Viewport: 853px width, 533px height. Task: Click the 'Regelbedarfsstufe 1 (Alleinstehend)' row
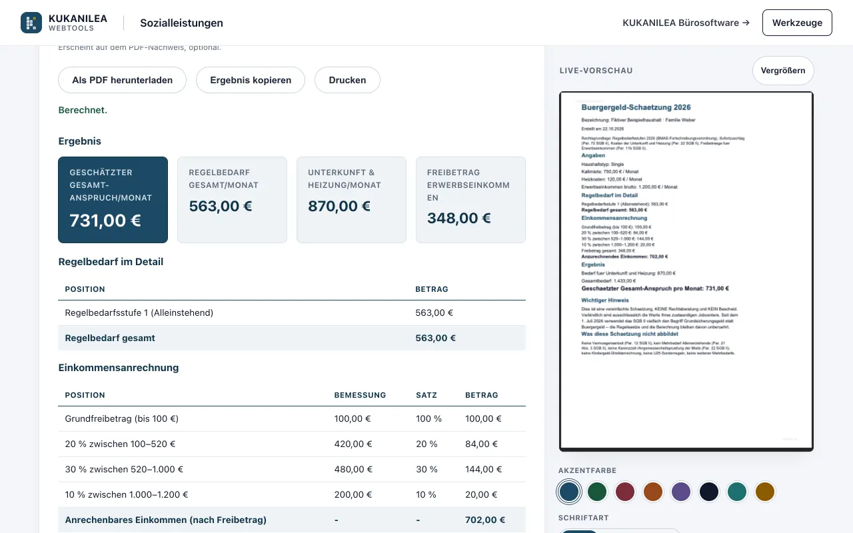(x=292, y=312)
